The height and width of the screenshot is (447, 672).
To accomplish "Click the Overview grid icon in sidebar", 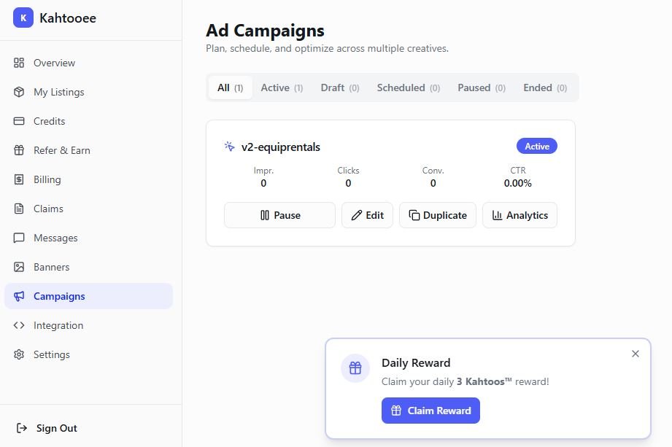I will [x=20, y=63].
